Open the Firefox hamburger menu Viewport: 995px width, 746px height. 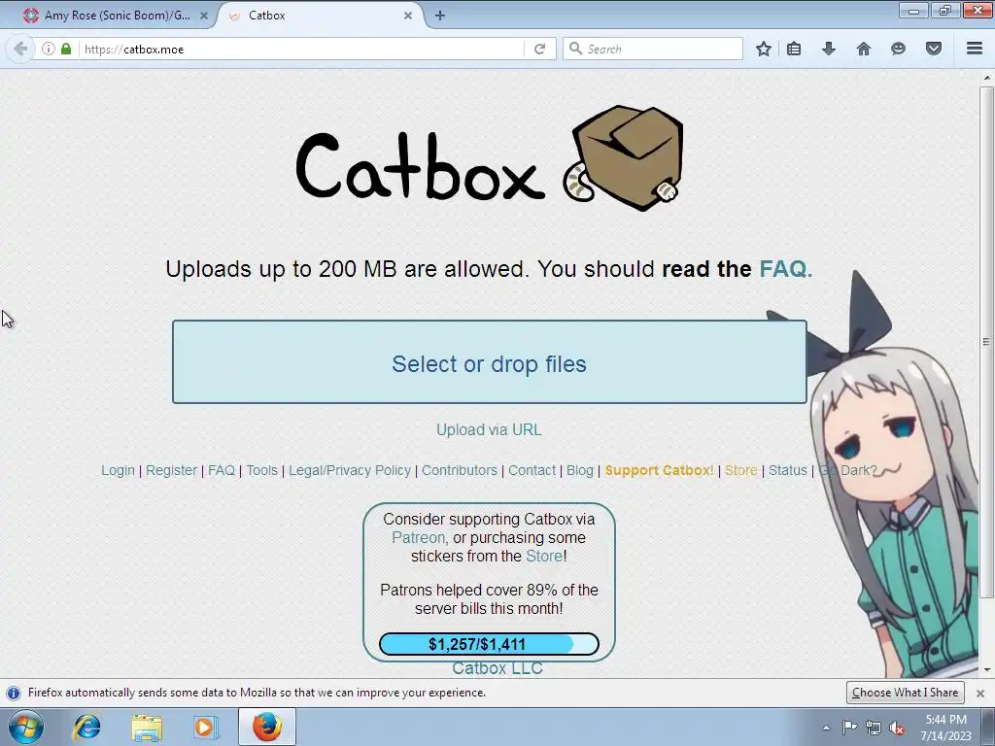[975, 49]
